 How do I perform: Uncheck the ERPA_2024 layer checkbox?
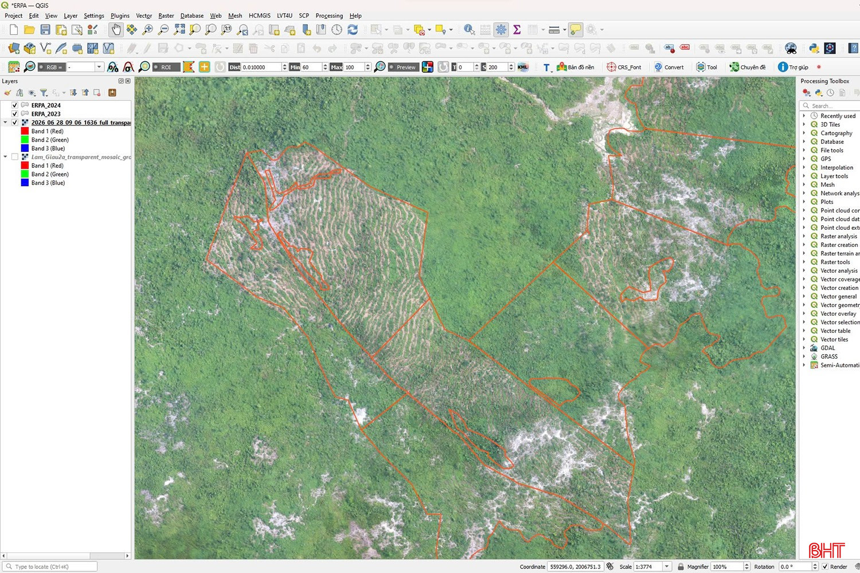click(15, 105)
